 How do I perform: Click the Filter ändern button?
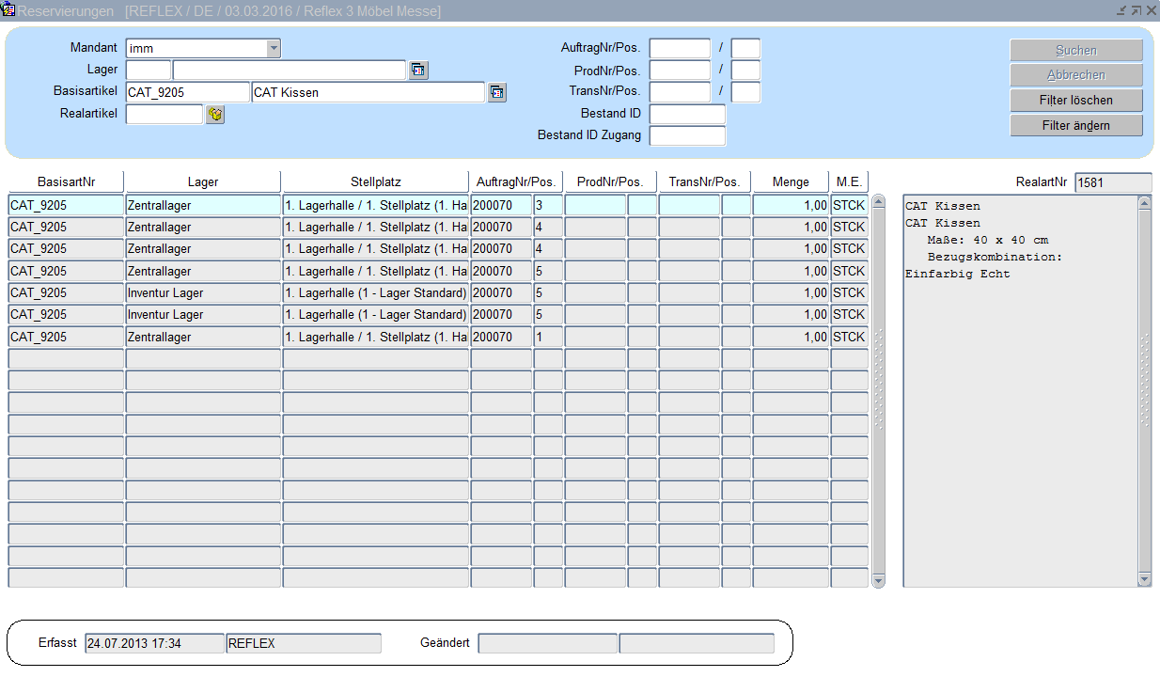tap(1076, 126)
